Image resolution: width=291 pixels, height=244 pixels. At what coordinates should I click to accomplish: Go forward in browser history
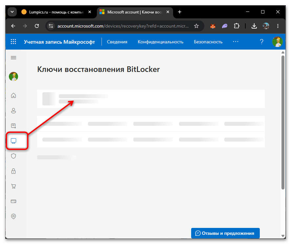[x=25, y=26]
